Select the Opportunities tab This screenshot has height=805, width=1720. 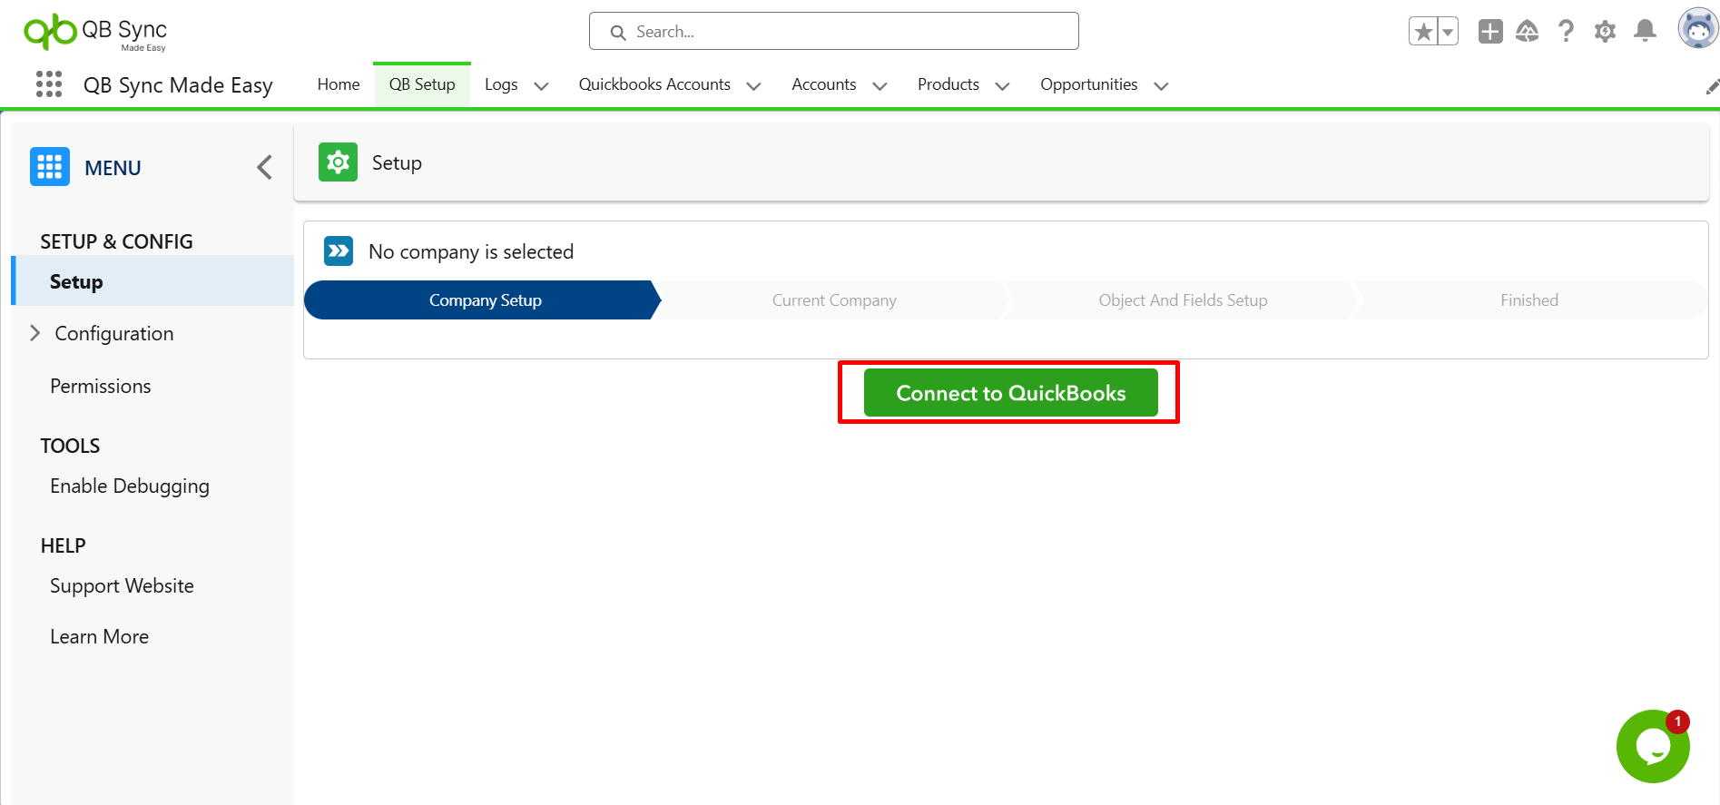(1088, 84)
